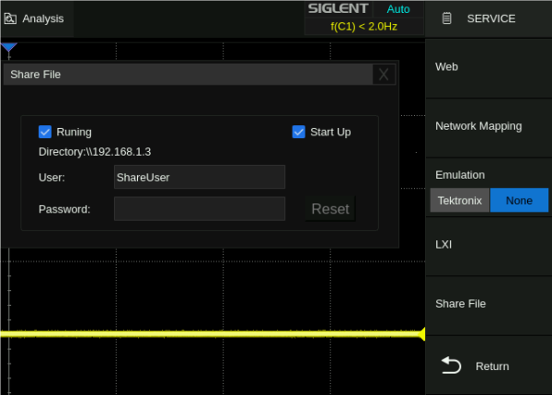The height and width of the screenshot is (395, 552).
Task: Open the Analysis menu icon
Action: [x=10, y=18]
